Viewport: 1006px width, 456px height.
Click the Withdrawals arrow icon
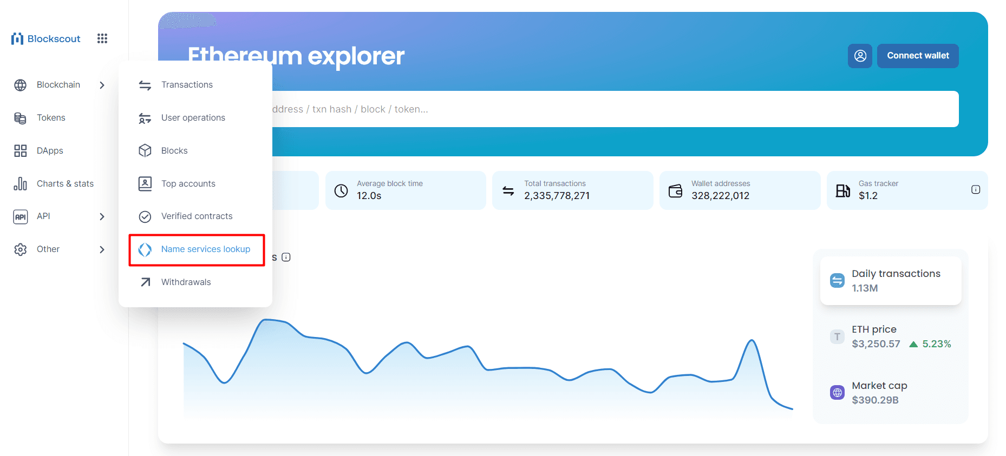(x=145, y=282)
